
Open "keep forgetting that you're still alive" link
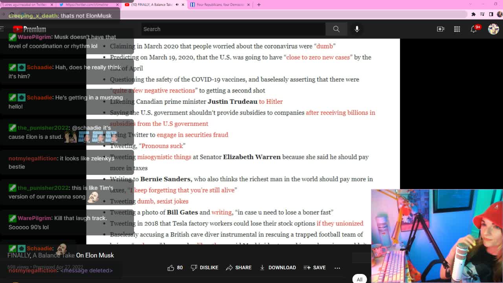[x=182, y=190]
